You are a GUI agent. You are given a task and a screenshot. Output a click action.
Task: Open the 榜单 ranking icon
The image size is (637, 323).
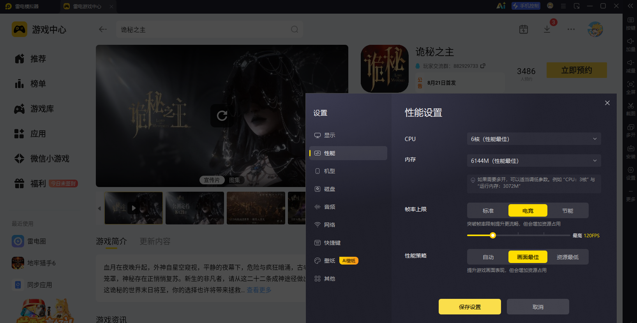pyautogui.click(x=19, y=84)
